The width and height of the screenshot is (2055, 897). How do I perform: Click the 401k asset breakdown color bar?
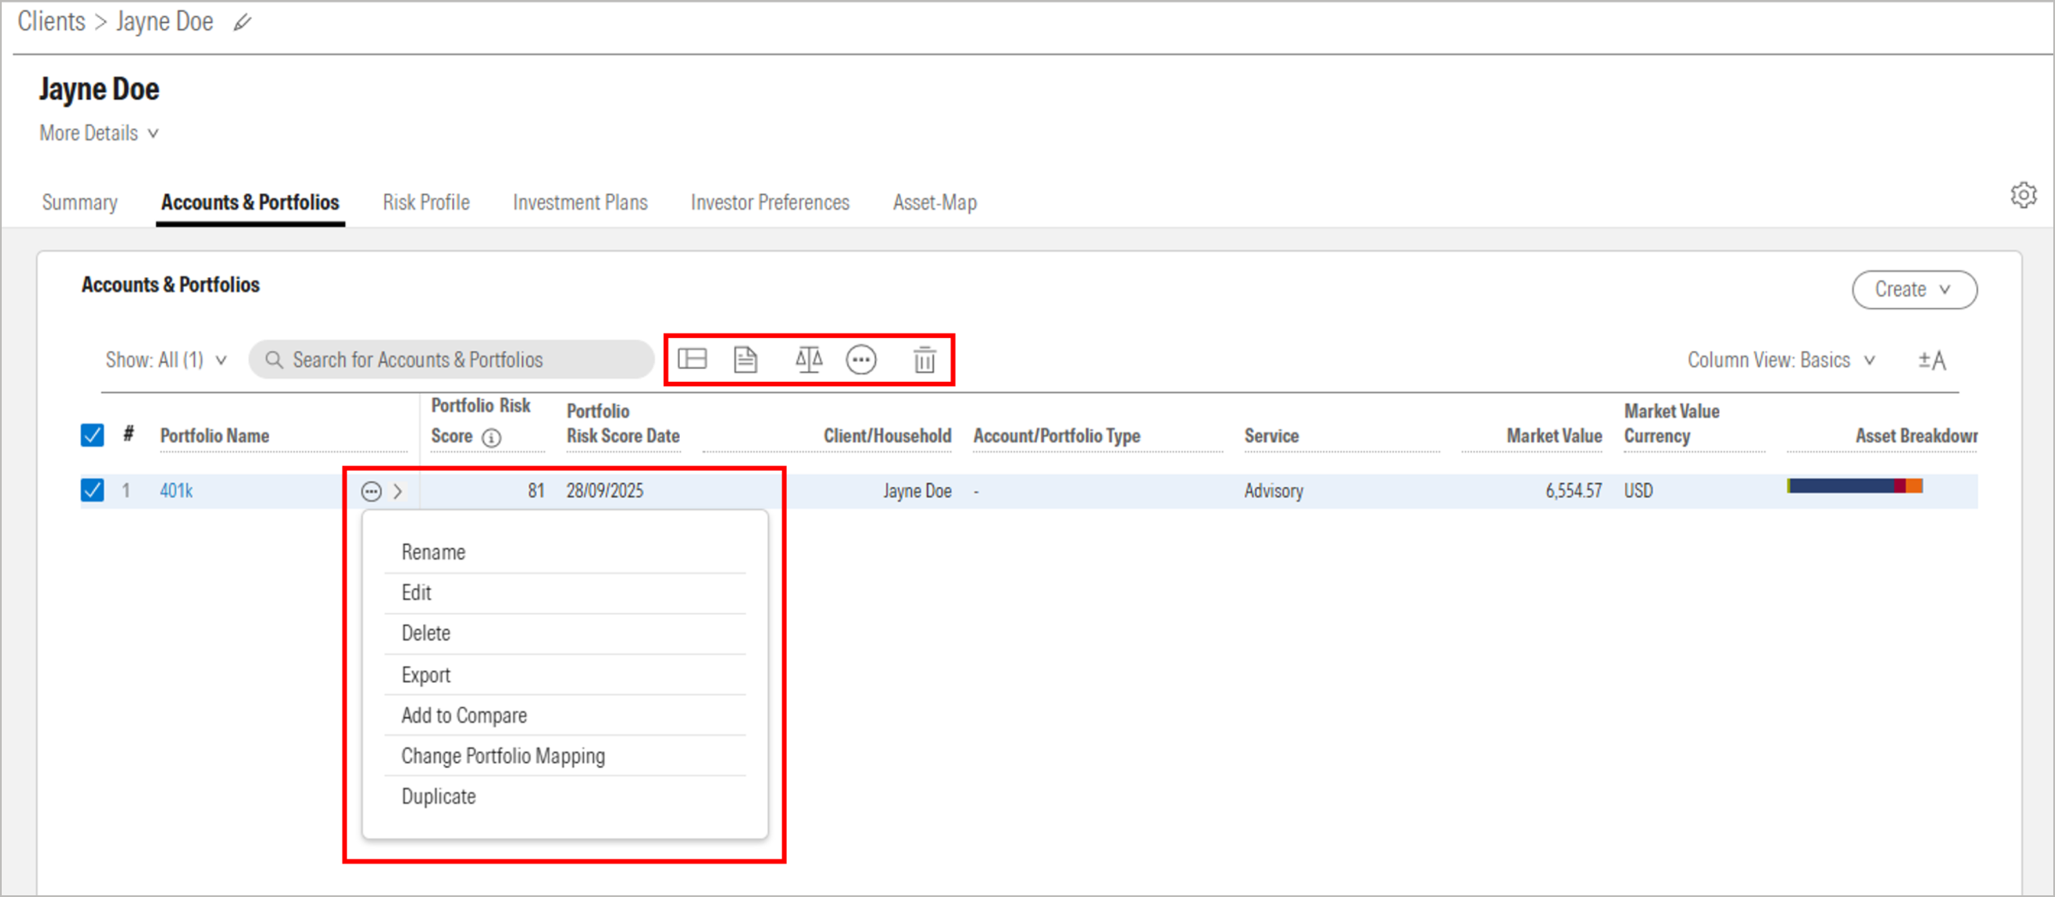coord(1855,486)
